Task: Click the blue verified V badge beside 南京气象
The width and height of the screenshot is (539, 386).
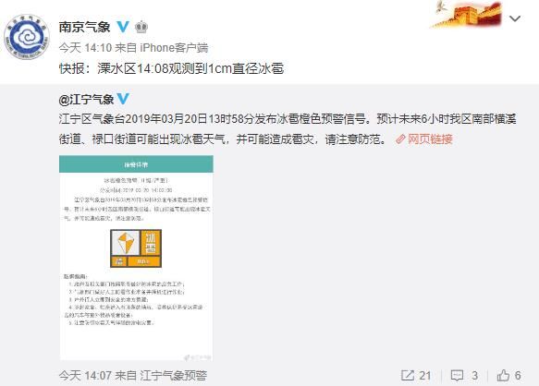Action: 123,27
